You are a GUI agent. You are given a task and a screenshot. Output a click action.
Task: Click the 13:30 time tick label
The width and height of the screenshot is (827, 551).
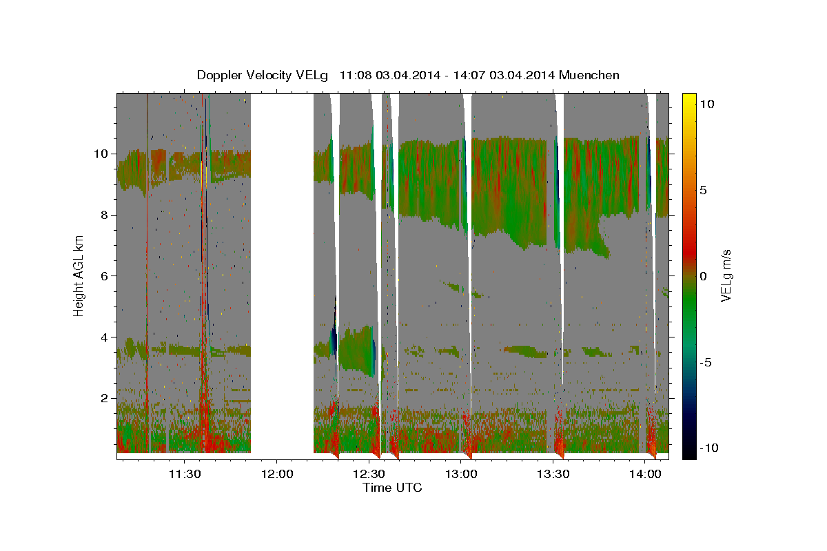(553, 474)
